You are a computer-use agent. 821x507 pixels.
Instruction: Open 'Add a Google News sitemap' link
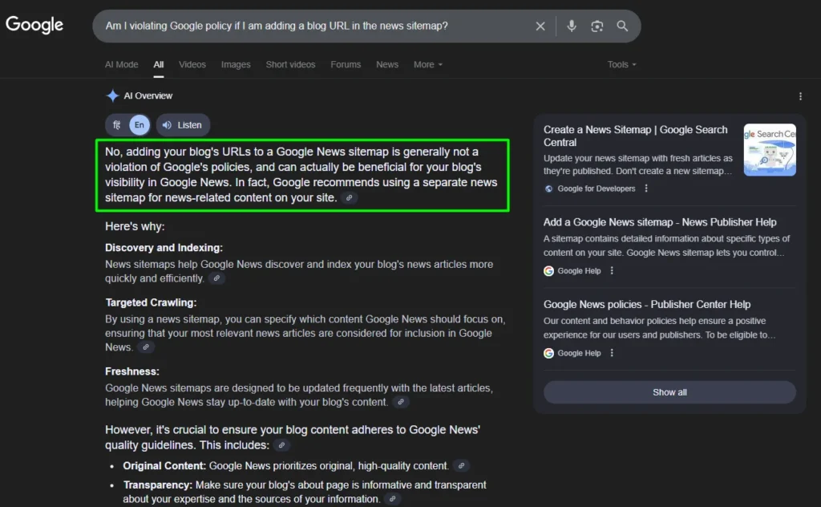660,222
